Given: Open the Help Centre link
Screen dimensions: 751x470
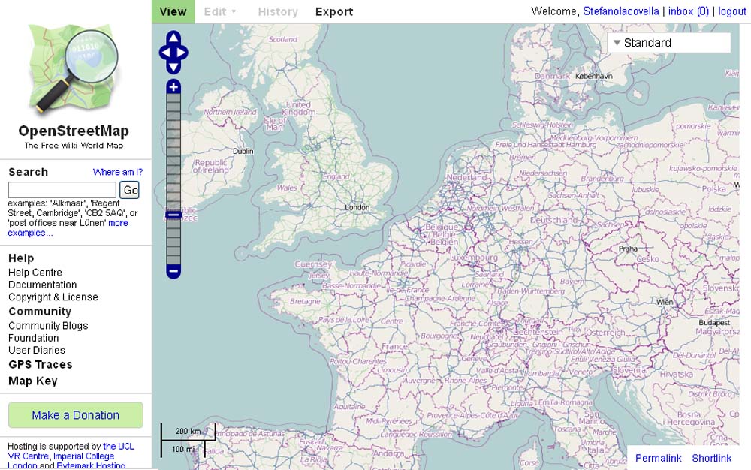Looking at the screenshot, I should (35, 273).
